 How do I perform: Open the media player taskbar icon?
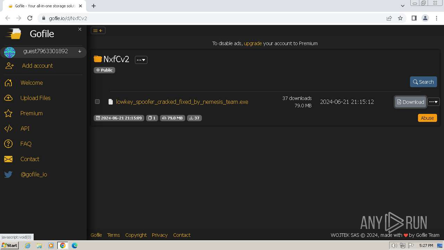click(51, 245)
